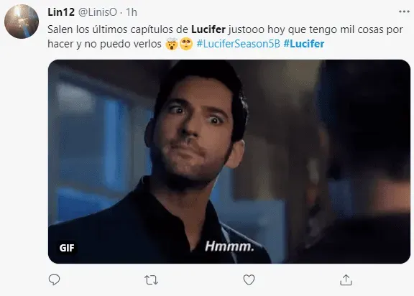This screenshot has width=414, height=296.
Task: Like the tweet with the heart icon
Action: (249, 280)
